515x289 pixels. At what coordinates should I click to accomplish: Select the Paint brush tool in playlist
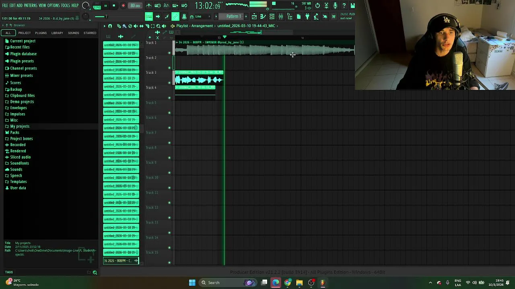[124, 26]
